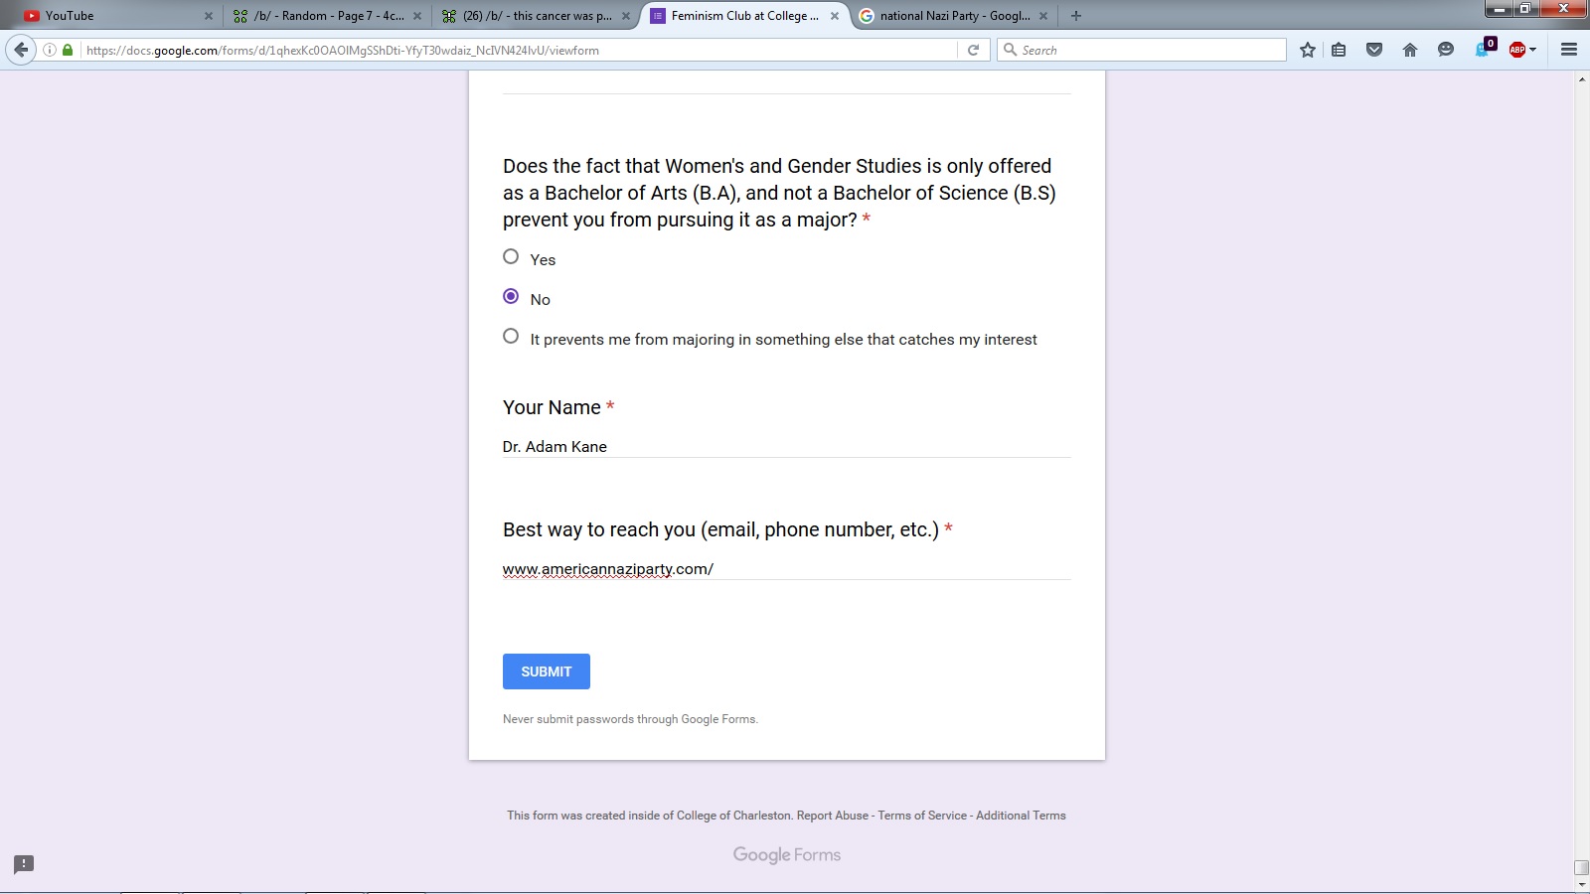Screen dimensions: 1590x894
Task: Open ABP dropdown arrow next to Adblock icon
Action: pyautogui.click(x=1533, y=50)
